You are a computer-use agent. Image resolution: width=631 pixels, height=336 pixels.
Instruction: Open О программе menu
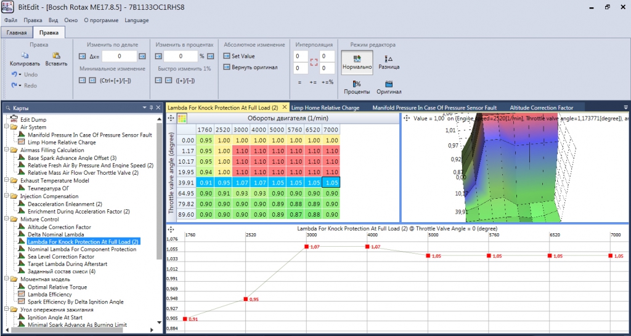pyautogui.click(x=101, y=20)
